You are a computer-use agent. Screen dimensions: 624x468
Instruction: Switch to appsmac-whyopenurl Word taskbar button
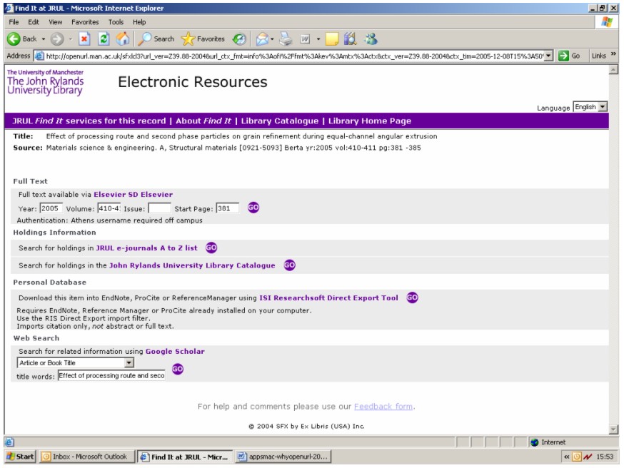pyautogui.click(x=283, y=457)
